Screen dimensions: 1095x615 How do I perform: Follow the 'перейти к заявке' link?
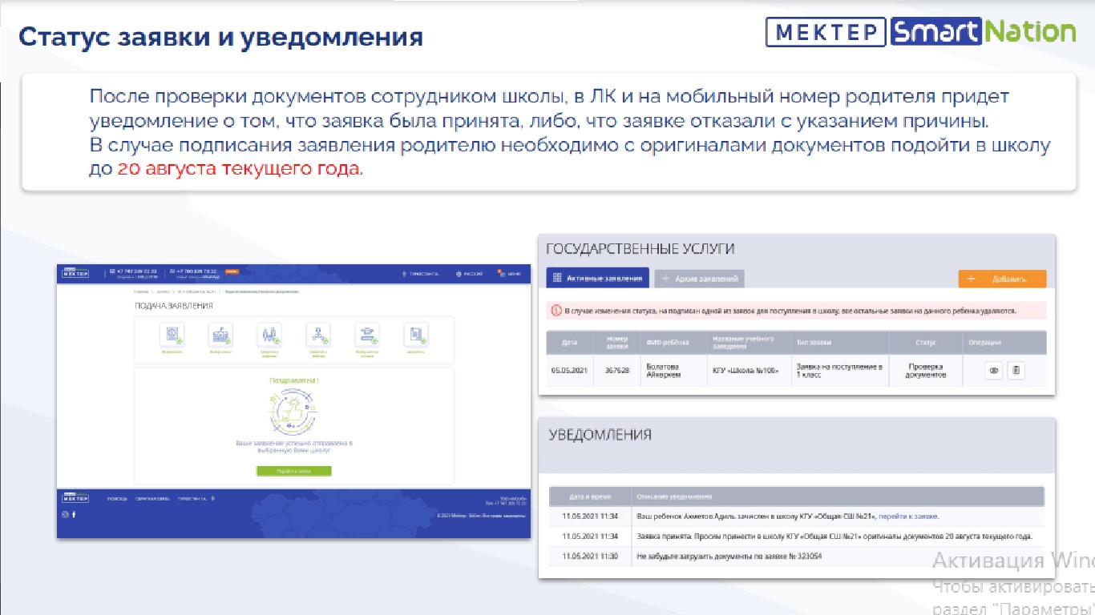pos(908,517)
